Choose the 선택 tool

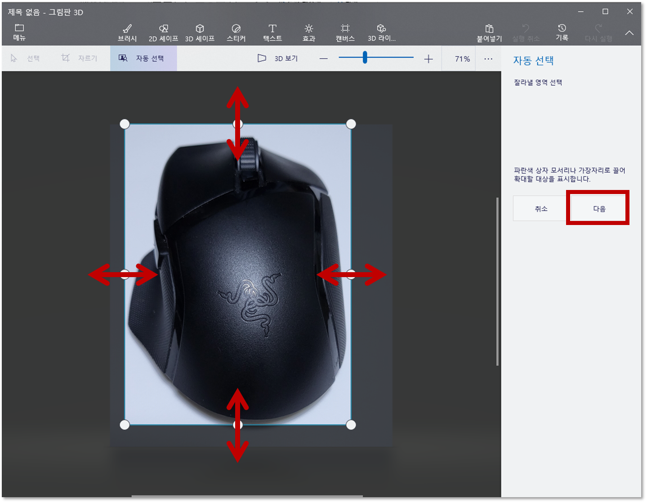point(25,58)
